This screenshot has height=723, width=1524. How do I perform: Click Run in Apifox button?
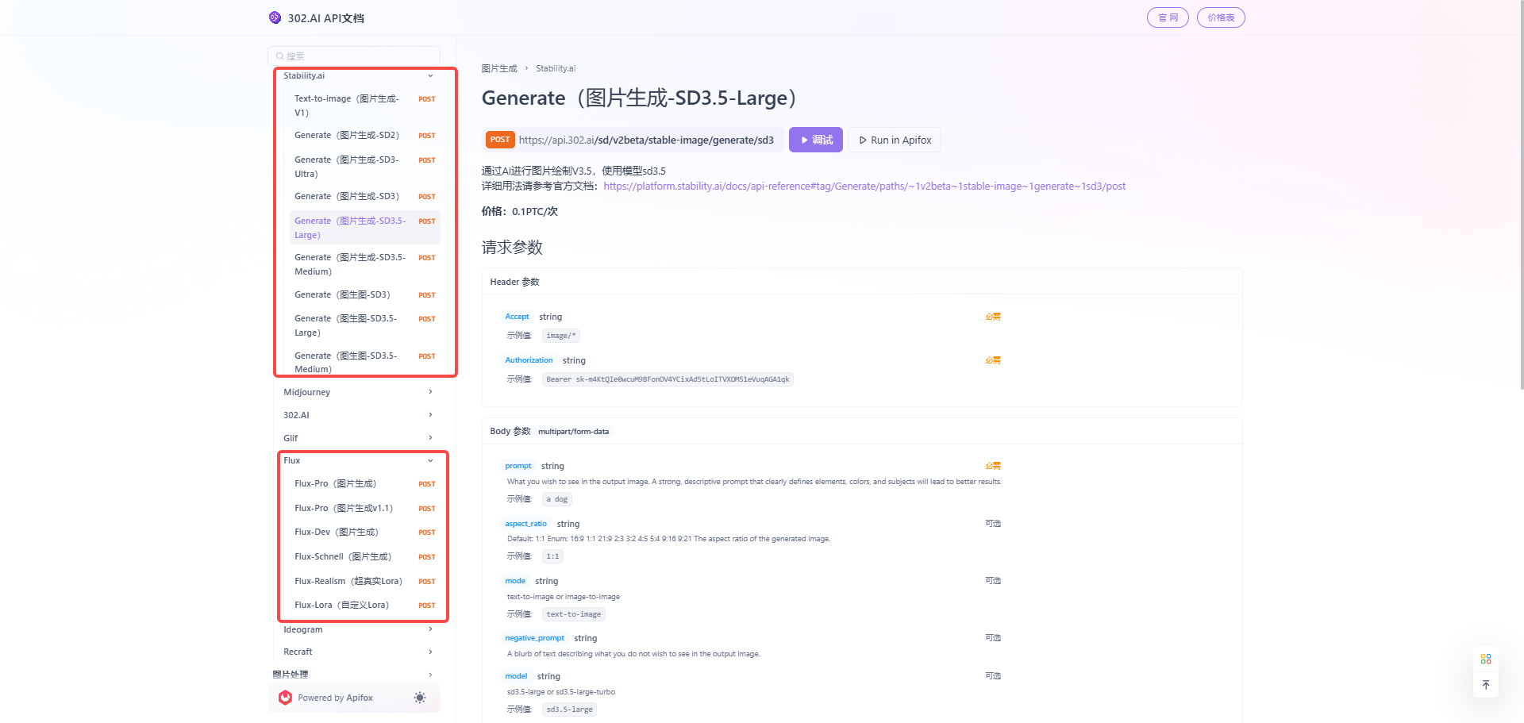[895, 140]
